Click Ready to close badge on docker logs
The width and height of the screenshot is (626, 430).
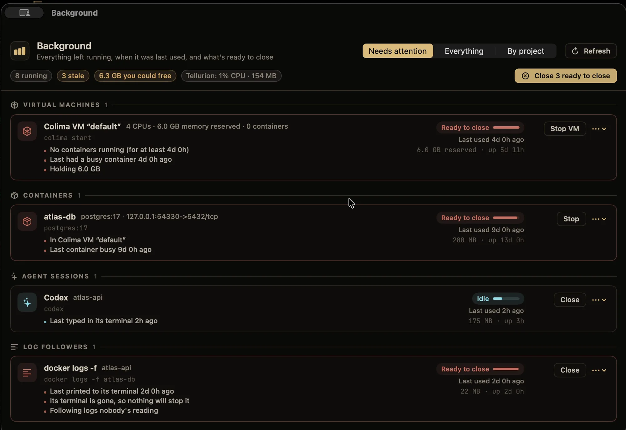[x=480, y=369]
